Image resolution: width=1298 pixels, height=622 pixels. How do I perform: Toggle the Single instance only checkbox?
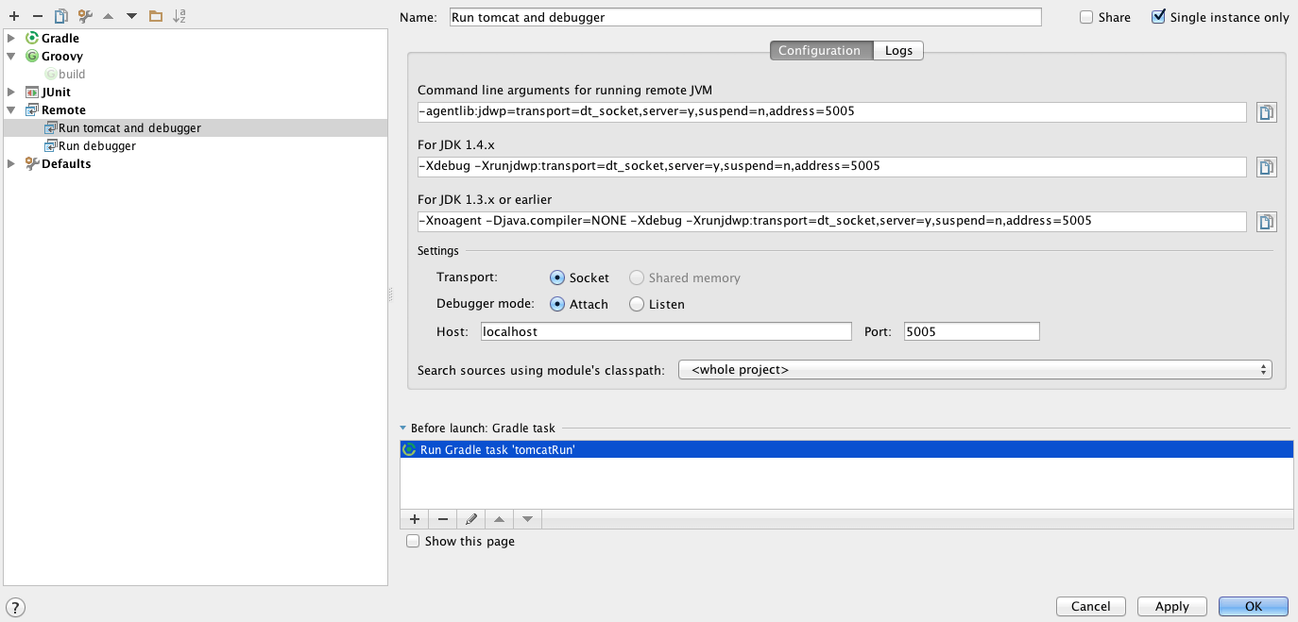tap(1158, 17)
